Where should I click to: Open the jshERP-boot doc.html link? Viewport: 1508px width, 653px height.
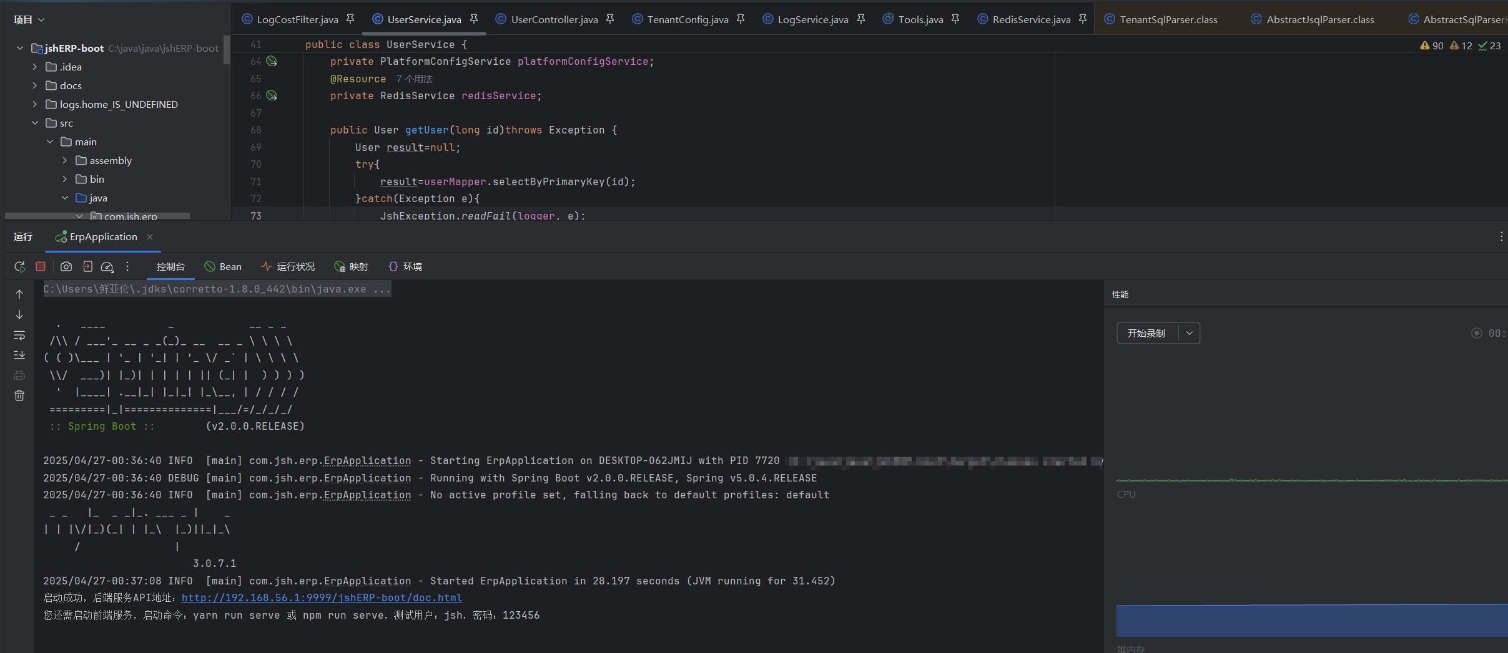pyautogui.click(x=322, y=597)
